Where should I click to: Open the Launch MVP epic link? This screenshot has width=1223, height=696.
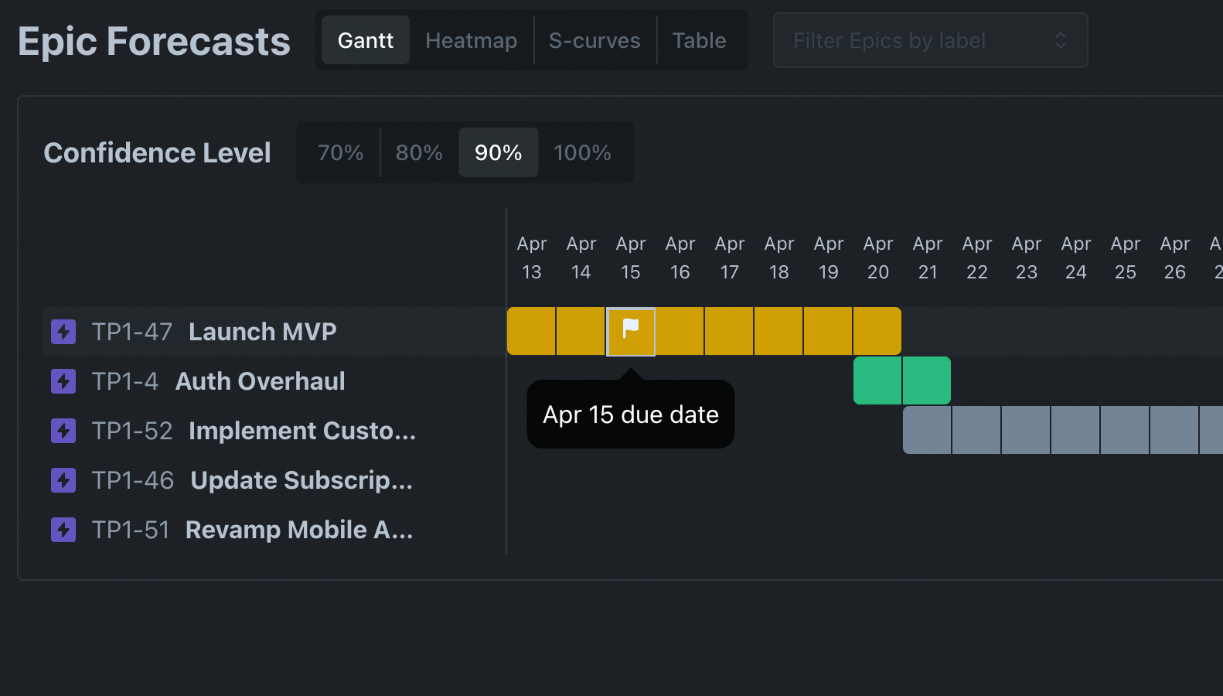pos(262,332)
